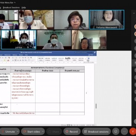The height and width of the screenshot is (136, 136).
Task: Select the Title style (AaBb) in Word gallery
Action: click(68, 59)
